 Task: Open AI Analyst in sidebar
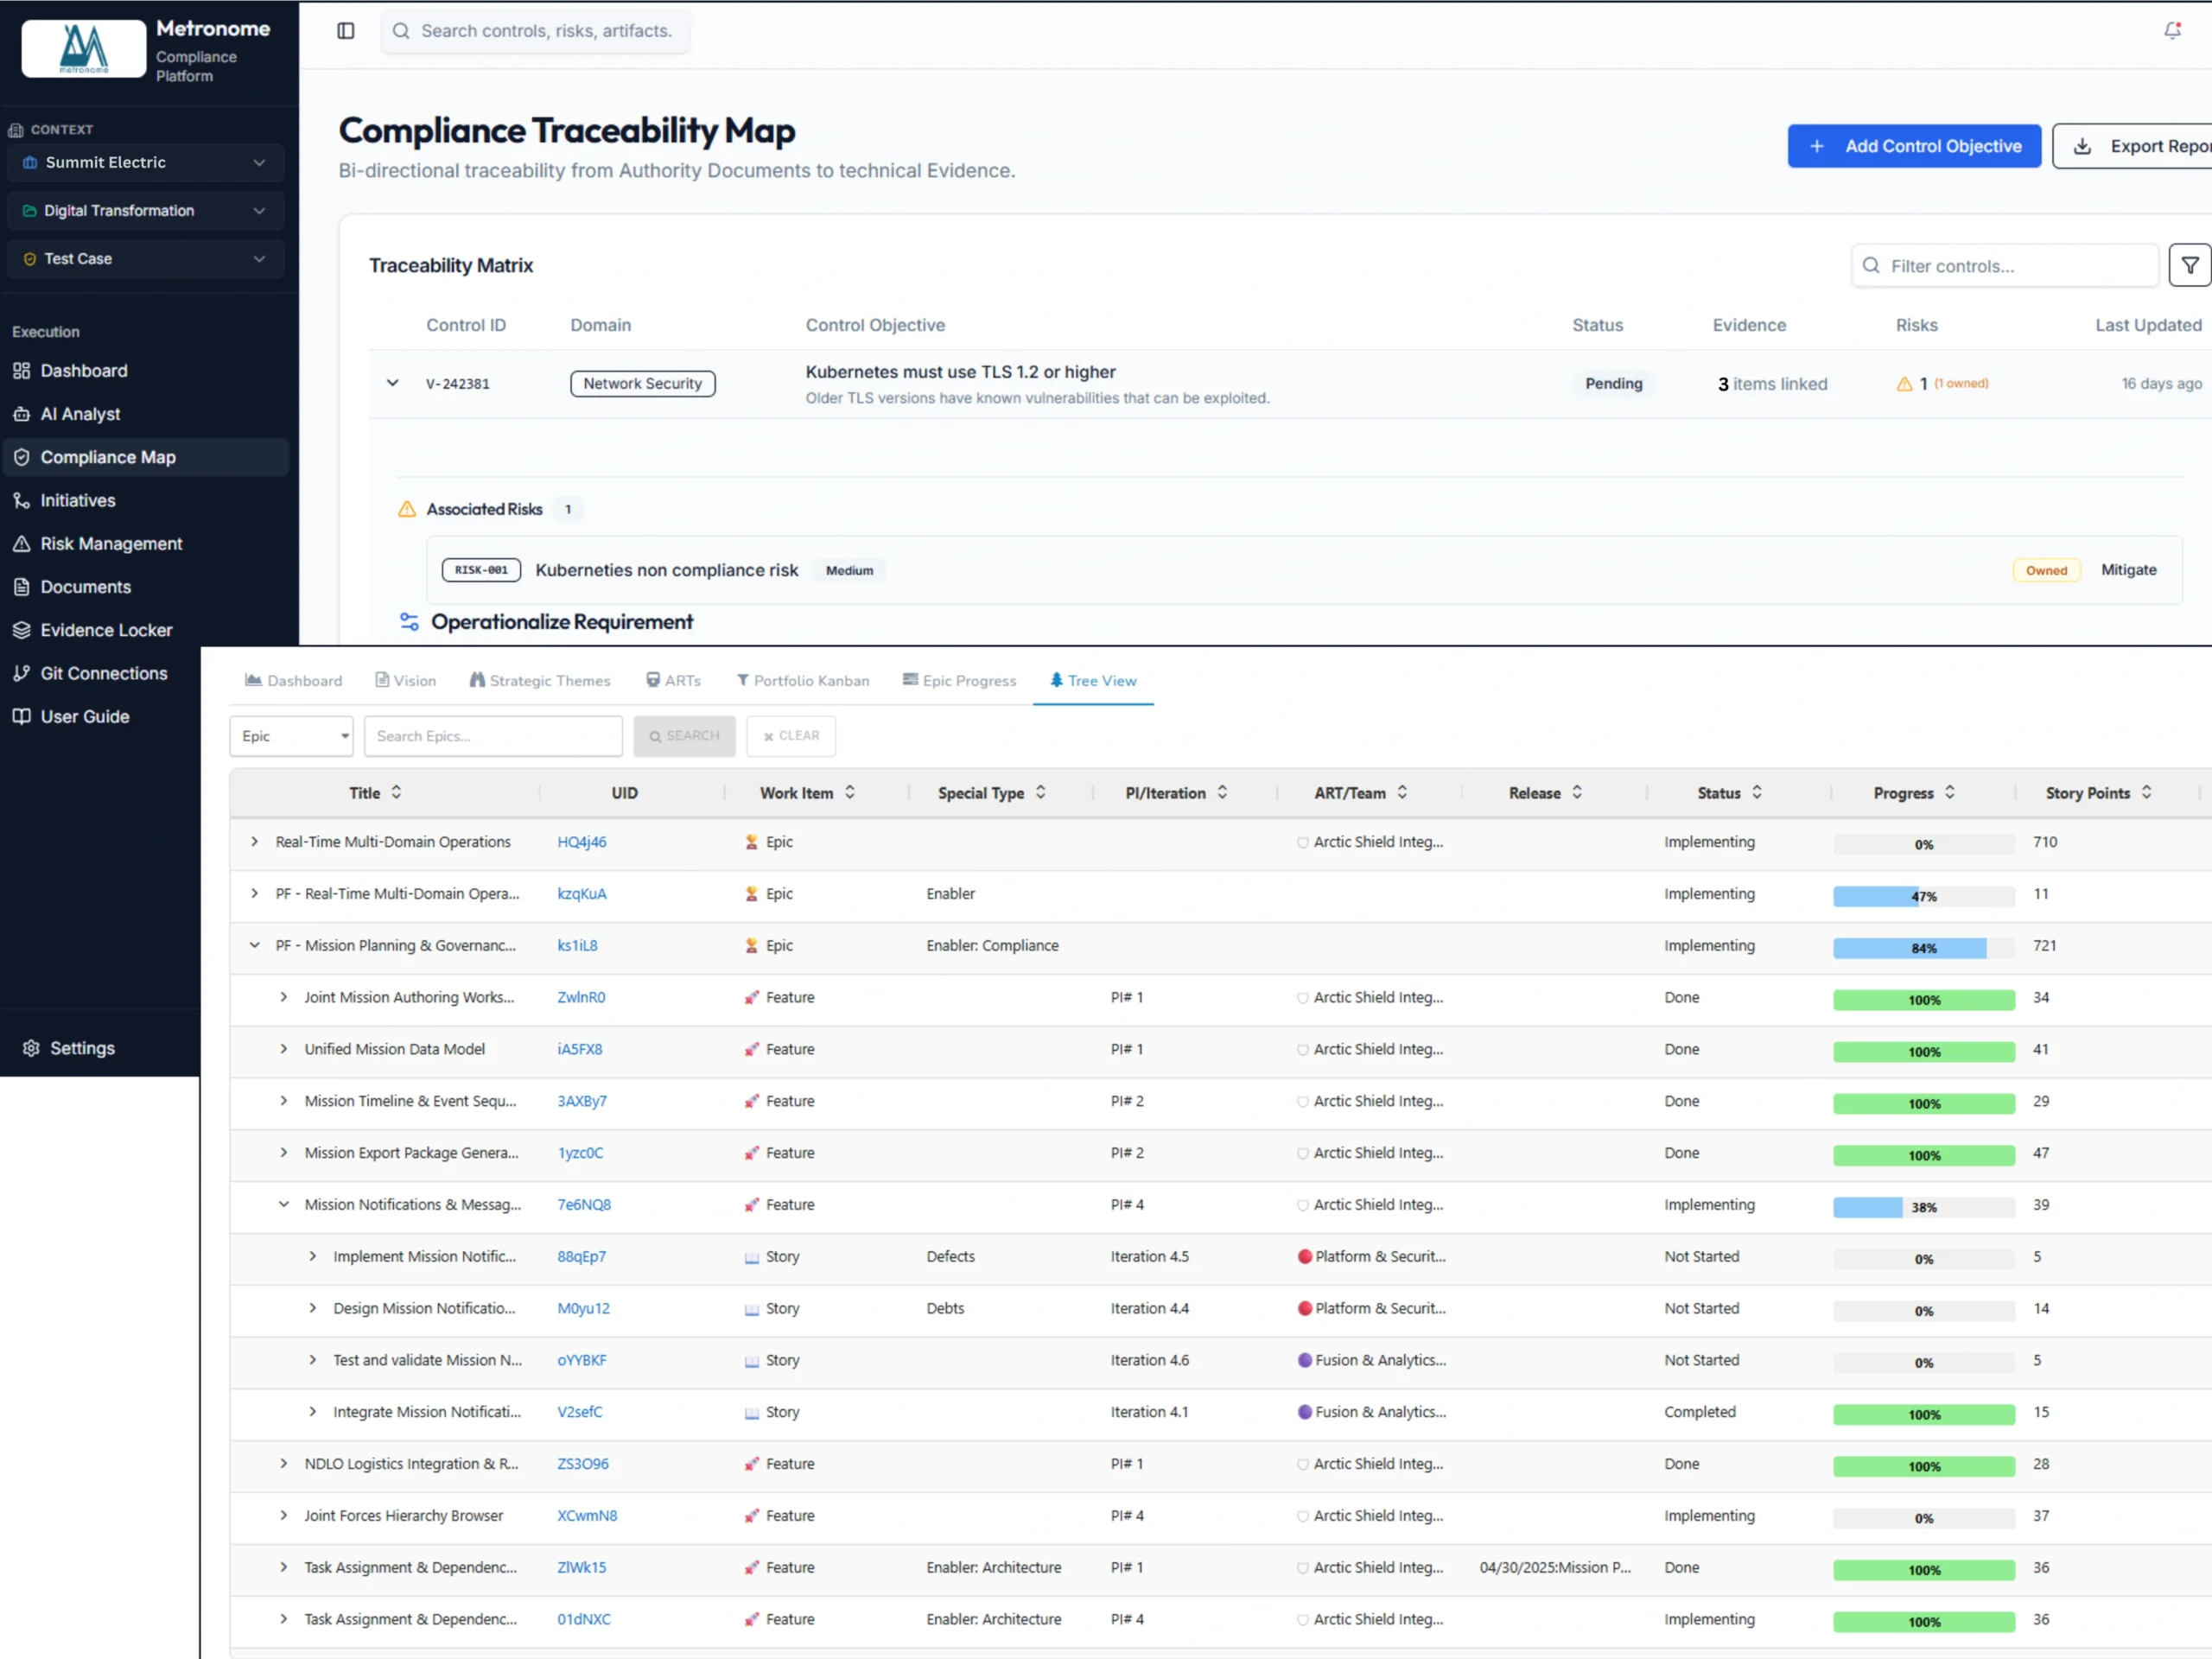click(80, 414)
